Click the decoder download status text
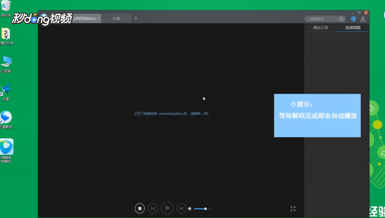 point(171,114)
